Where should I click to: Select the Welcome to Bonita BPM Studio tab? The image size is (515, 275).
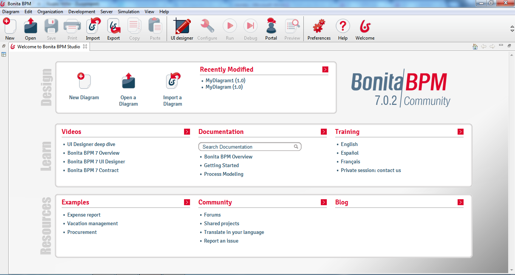pos(49,46)
